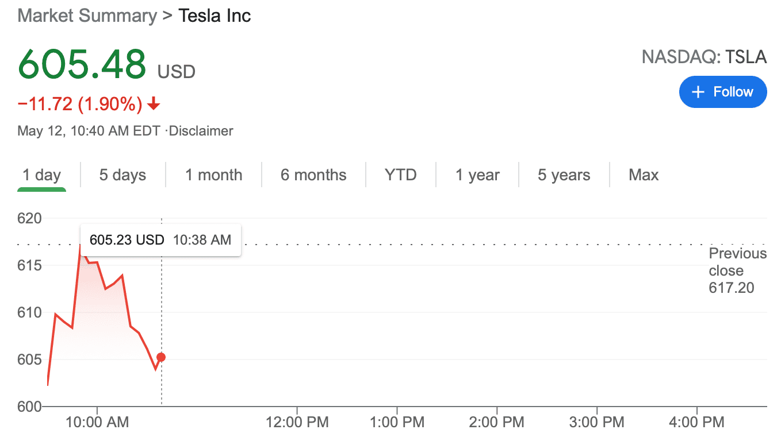Select the red data point marker on the chart
Viewport: 781px width, 441px height.
(x=160, y=357)
